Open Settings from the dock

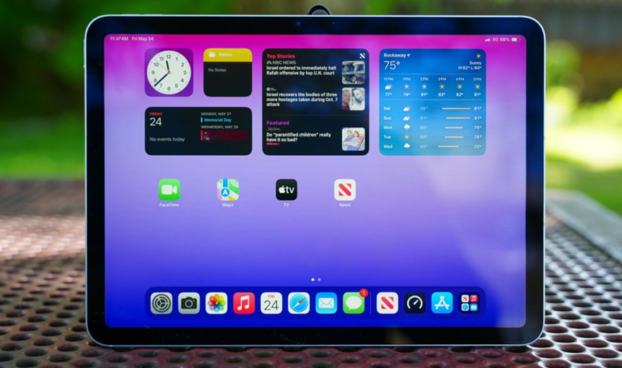click(x=162, y=303)
